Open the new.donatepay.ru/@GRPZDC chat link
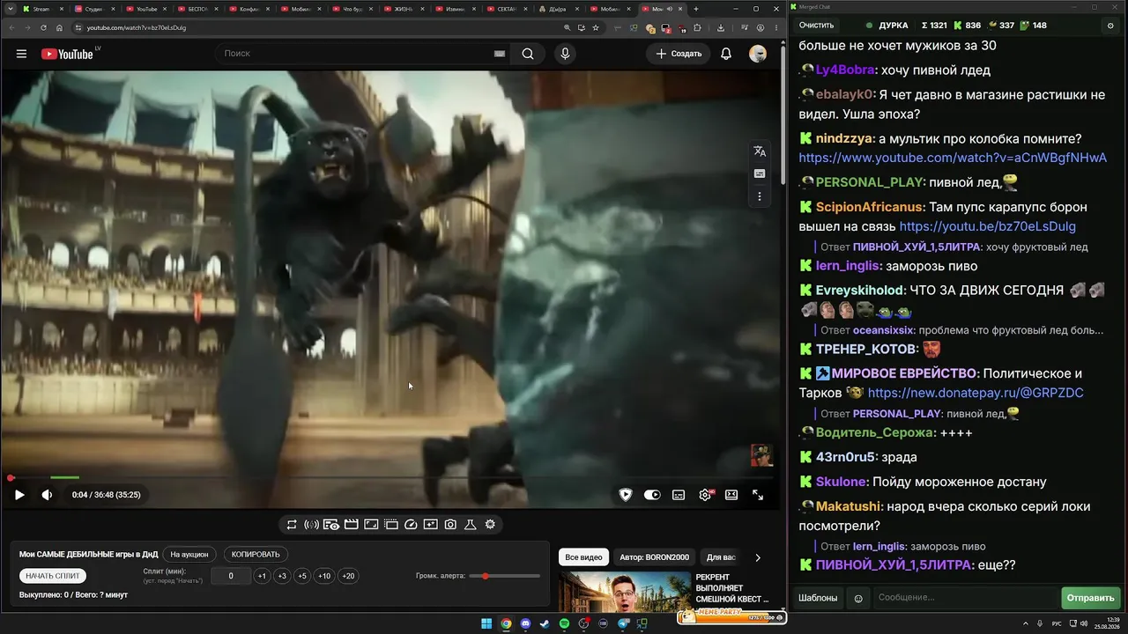Screen dimensions: 1128x634 [976, 393]
